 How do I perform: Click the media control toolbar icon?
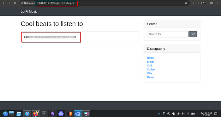(x=203, y=3)
